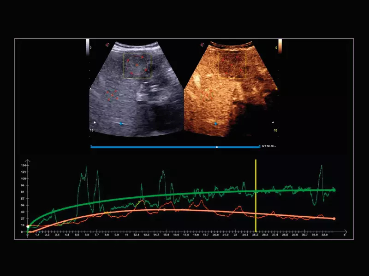Image resolution: width=369 pixels, height=276 pixels.
Task: Select the lower-left reference ROI on grayscale image
Action: pyautogui.click(x=112, y=95)
